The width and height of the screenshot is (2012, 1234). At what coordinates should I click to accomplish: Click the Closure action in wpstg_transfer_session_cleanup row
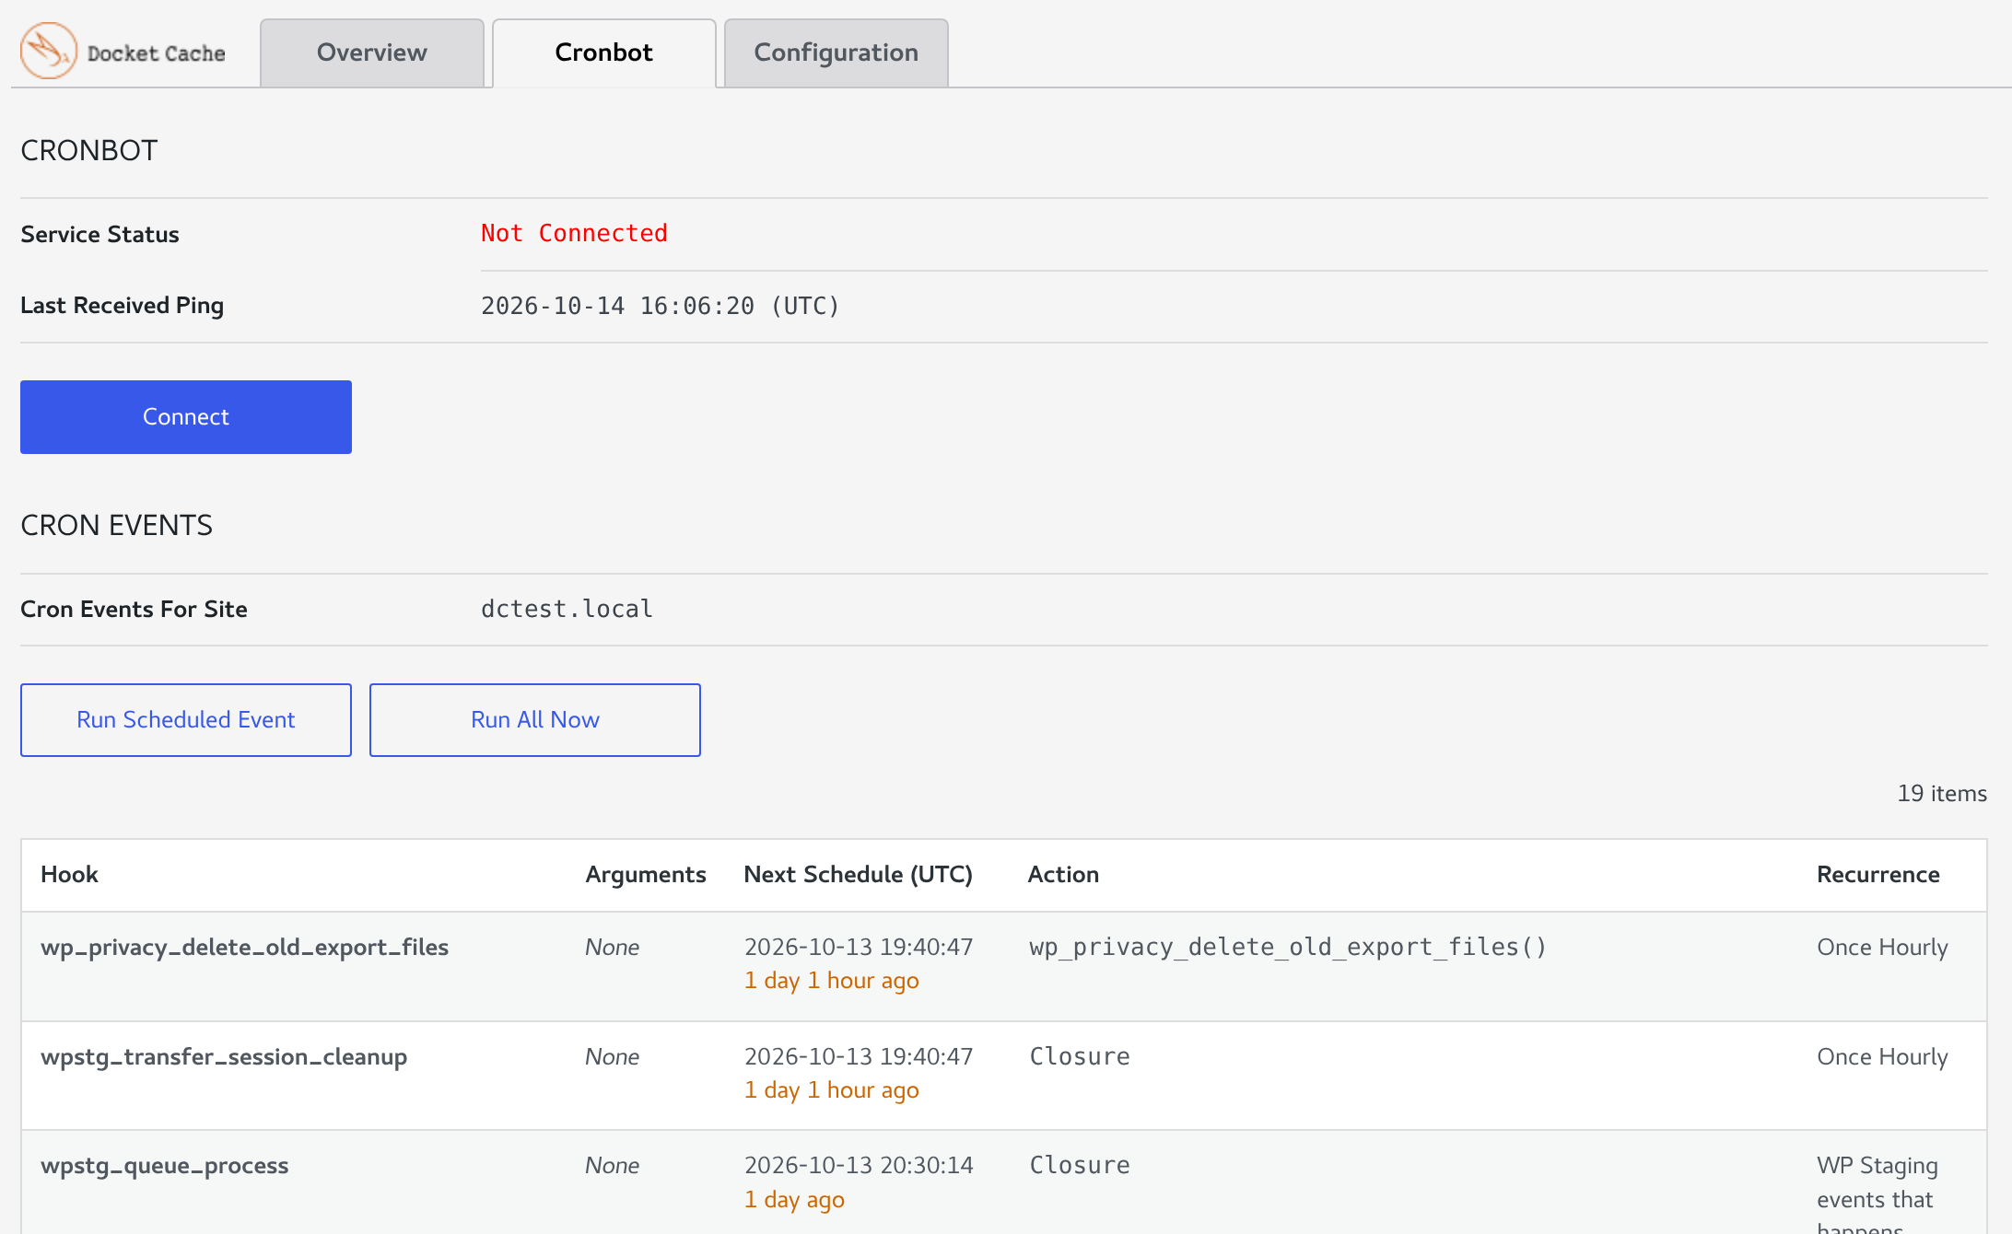[1079, 1056]
